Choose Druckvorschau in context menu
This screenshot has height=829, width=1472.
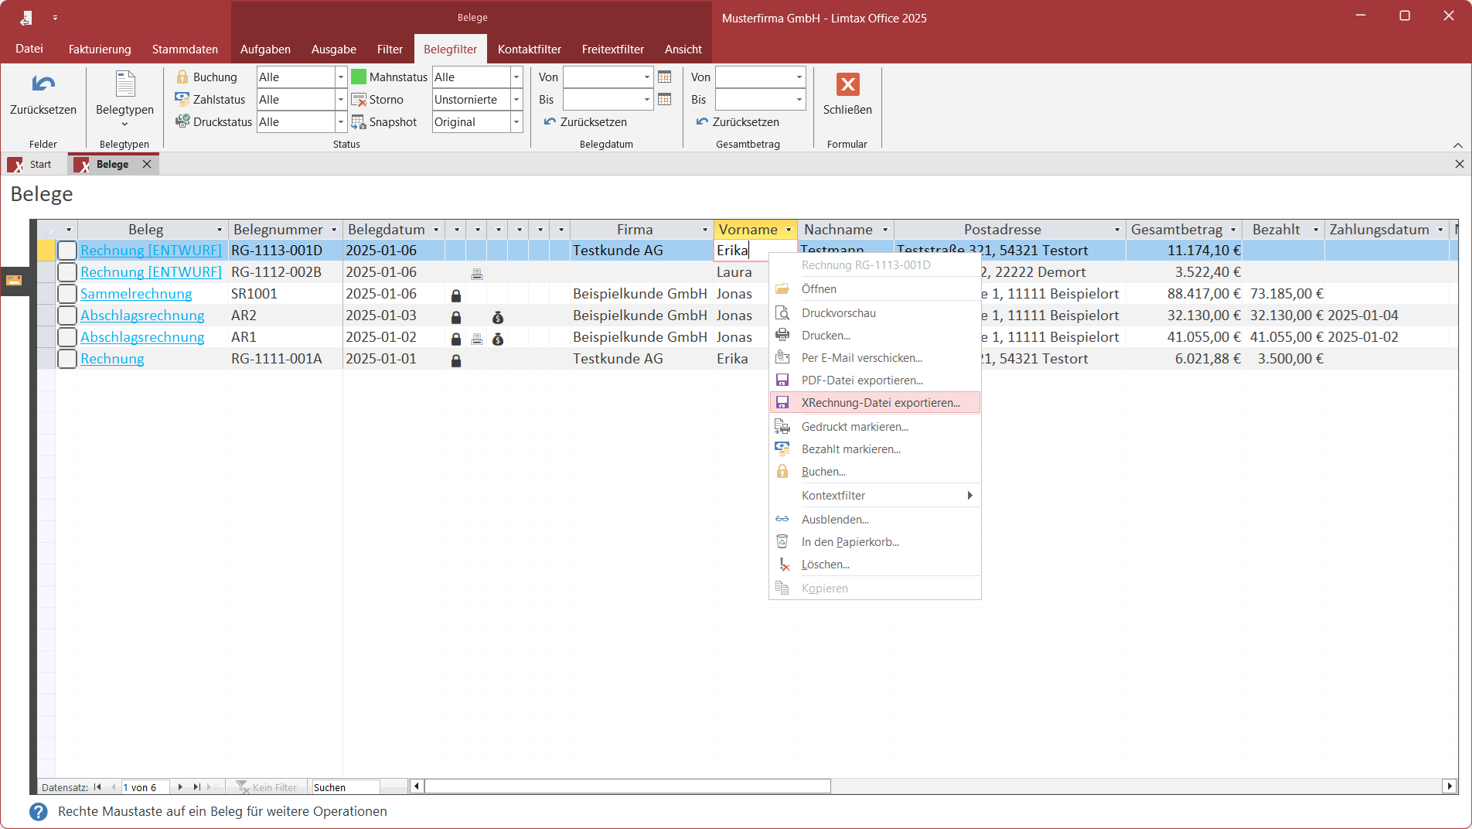[x=875, y=313]
